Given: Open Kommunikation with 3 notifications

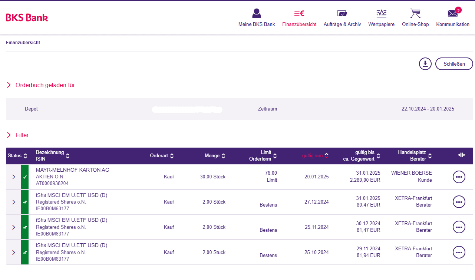Looking at the screenshot, I should (453, 18).
